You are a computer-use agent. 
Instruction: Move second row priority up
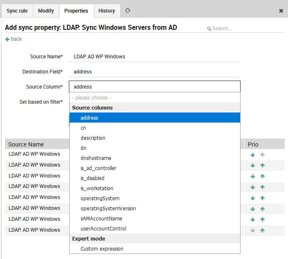(262, 165)
